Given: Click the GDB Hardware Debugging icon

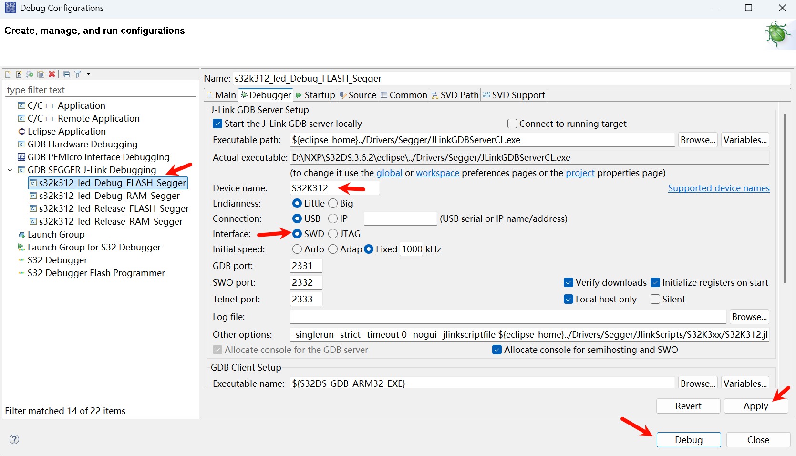Looking at the screenshot, I should [x=21, y=144].
